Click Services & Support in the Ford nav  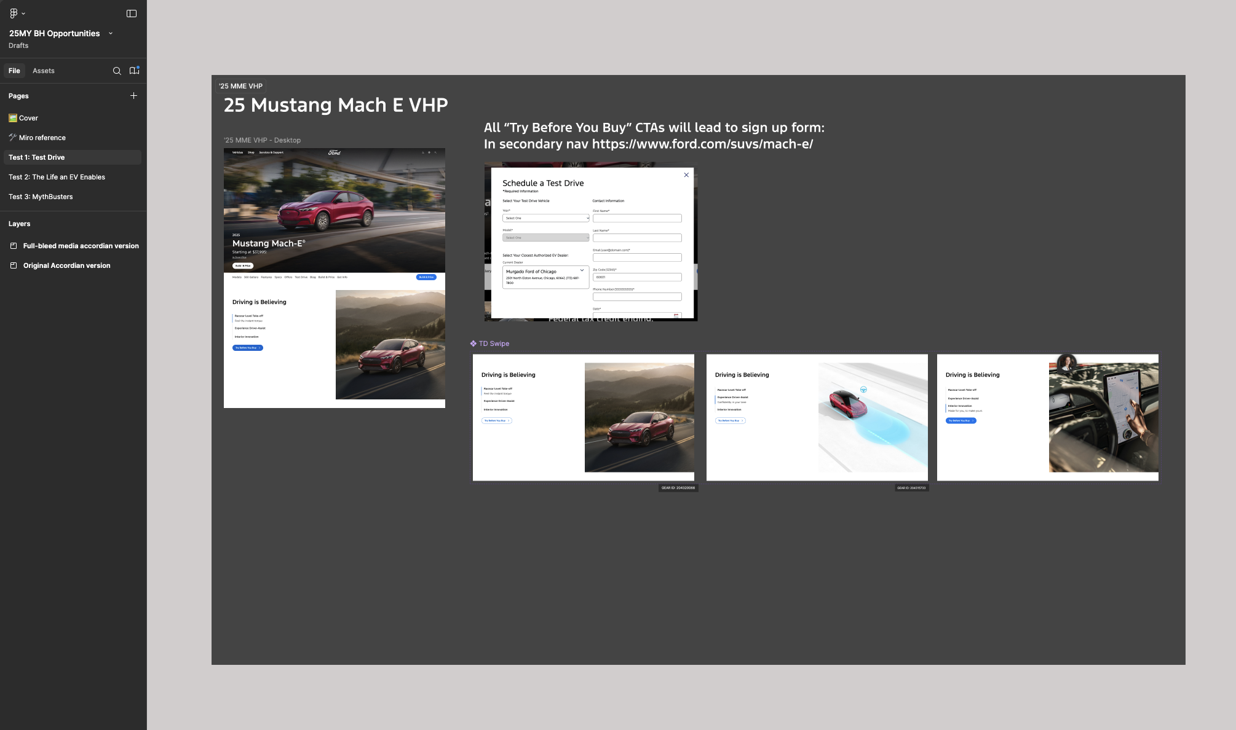point(271,152)
